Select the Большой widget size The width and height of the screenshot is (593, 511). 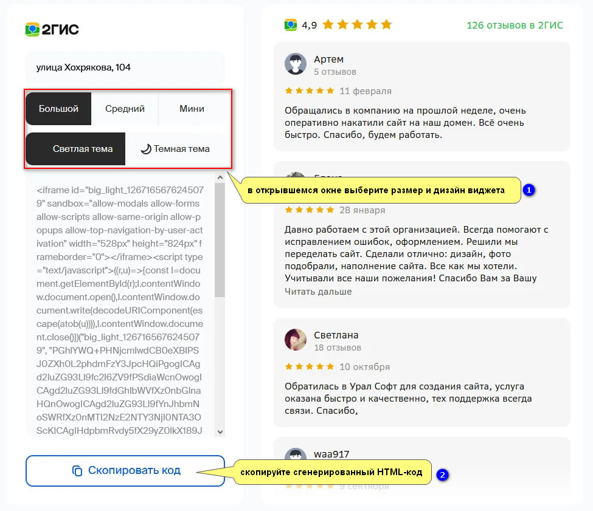pos(58,109)
